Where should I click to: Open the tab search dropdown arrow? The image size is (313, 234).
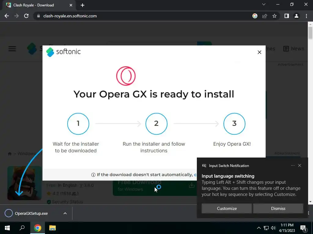coord(264,4)
